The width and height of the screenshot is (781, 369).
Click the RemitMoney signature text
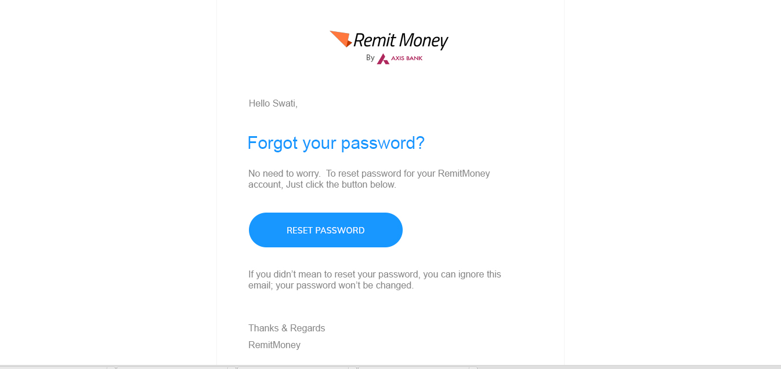point(274,345)
